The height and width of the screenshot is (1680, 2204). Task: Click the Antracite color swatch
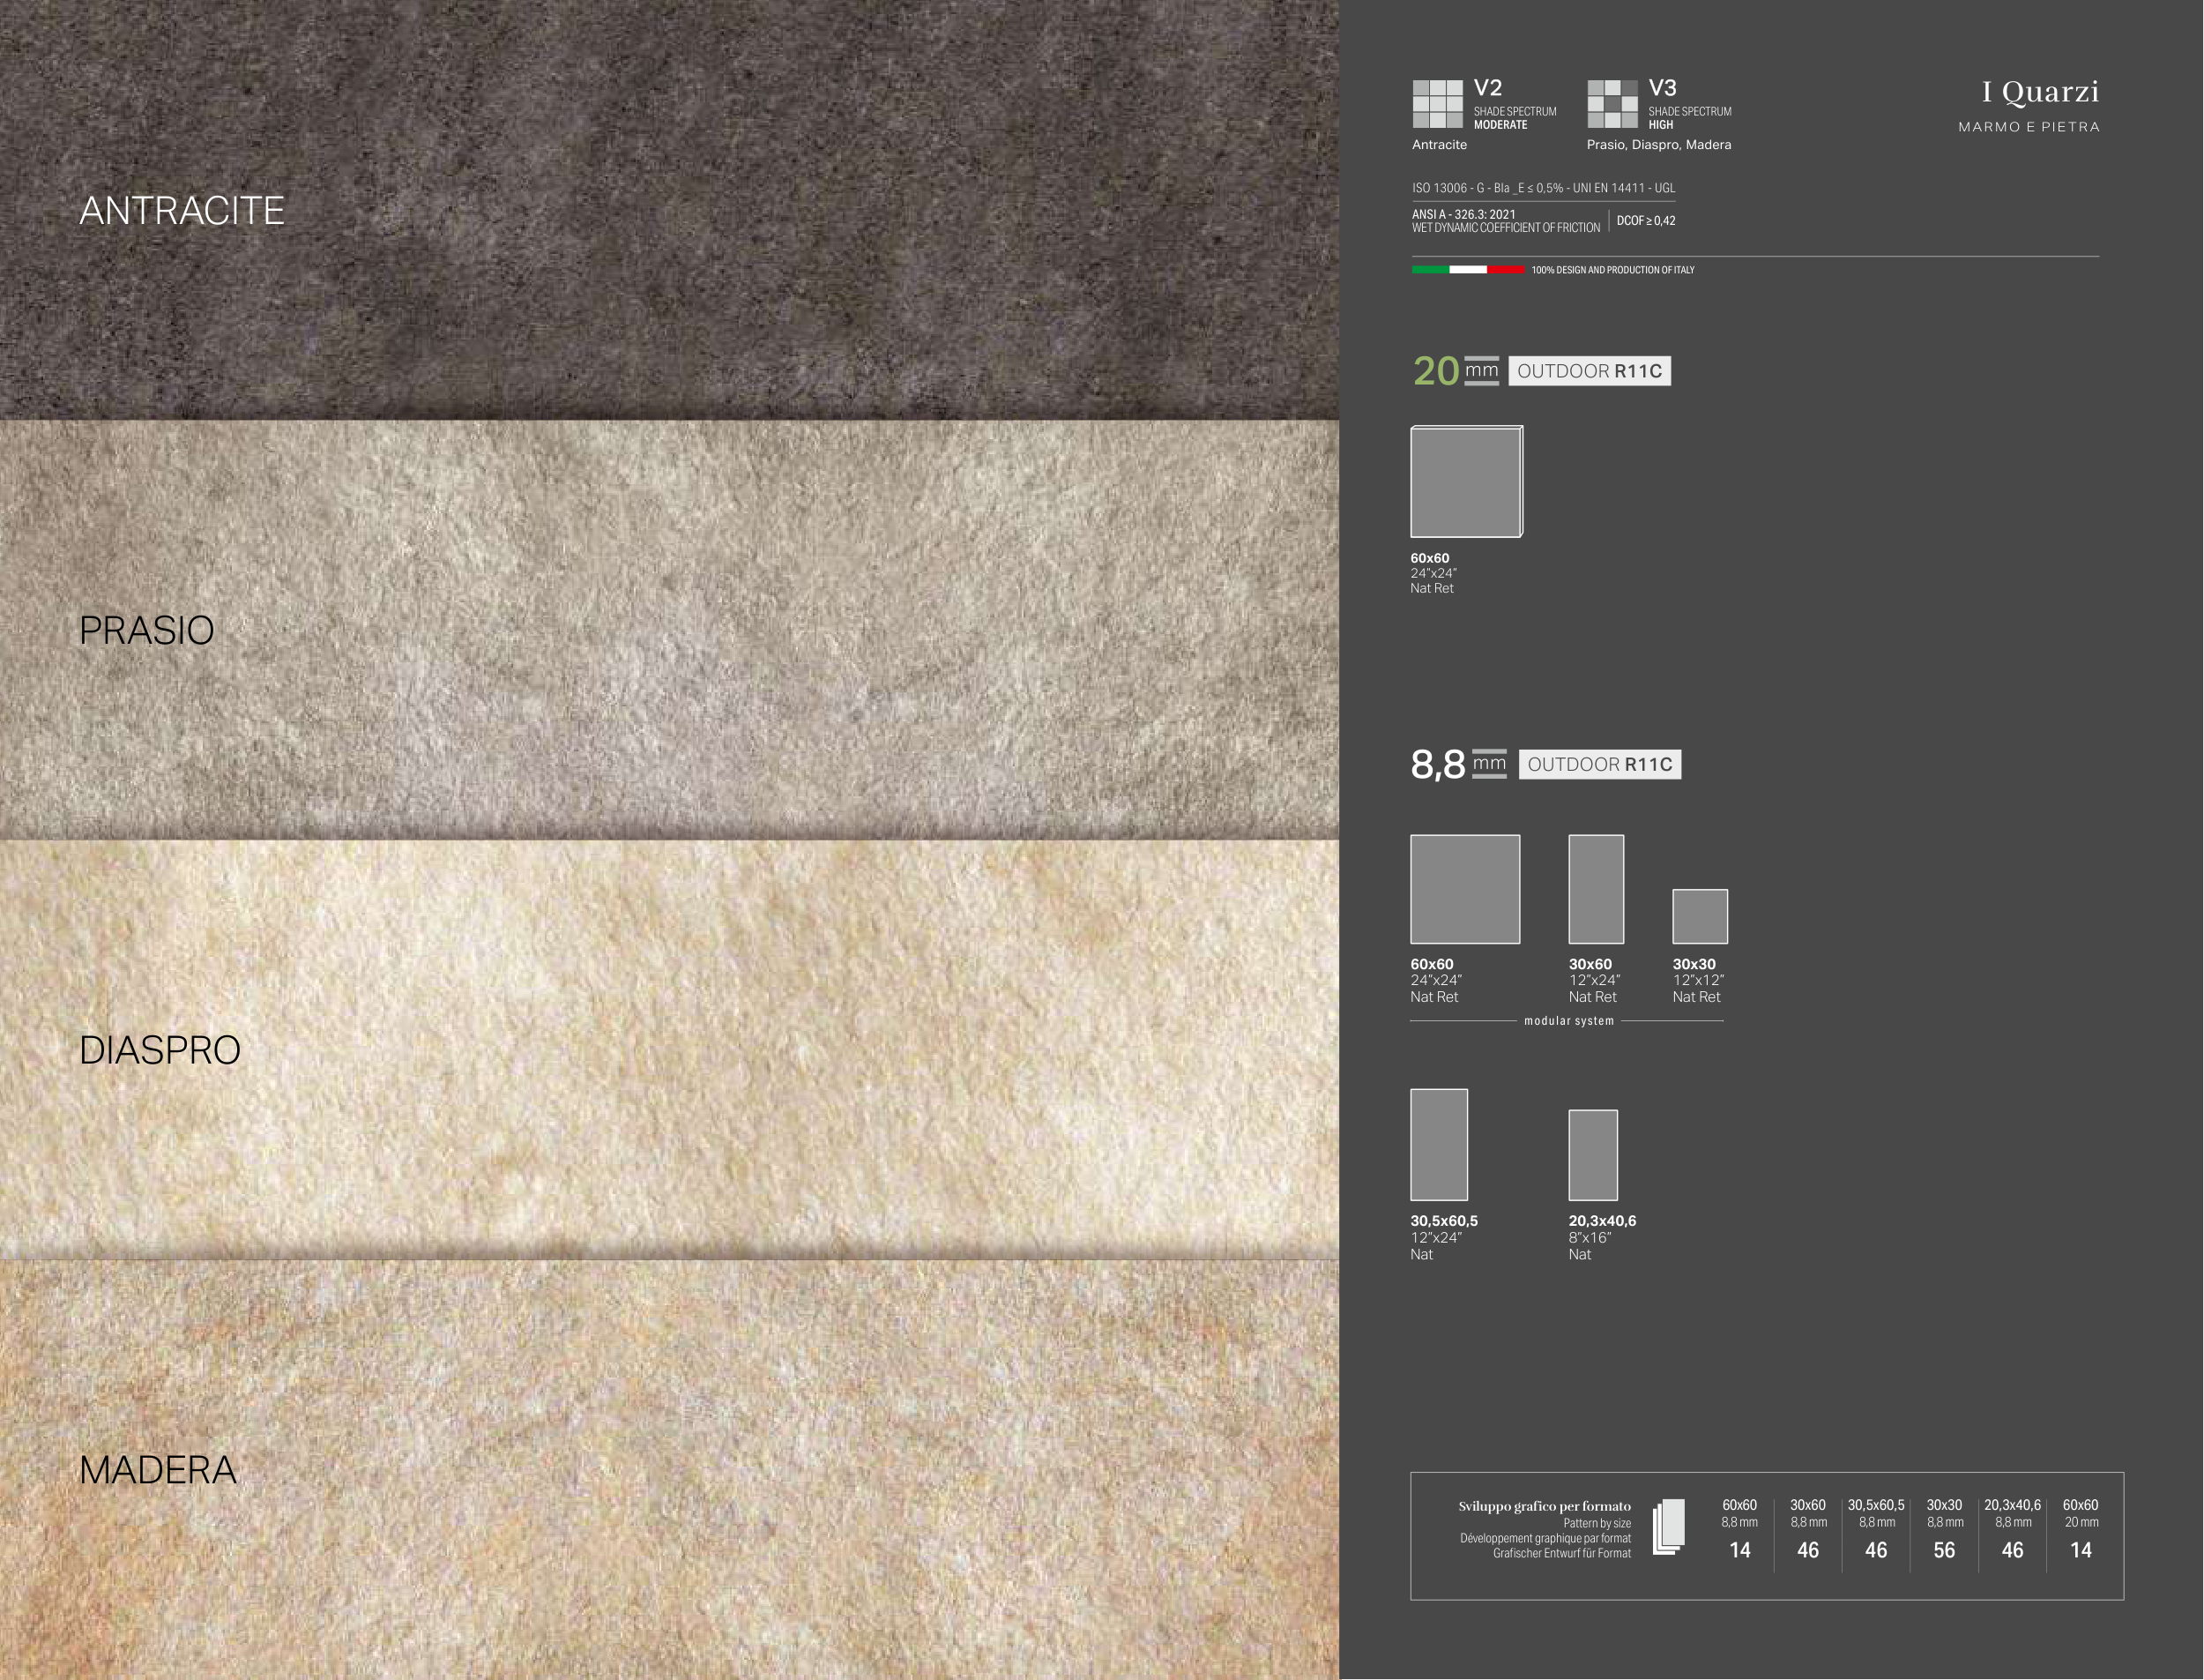click(x=669, y=210)
